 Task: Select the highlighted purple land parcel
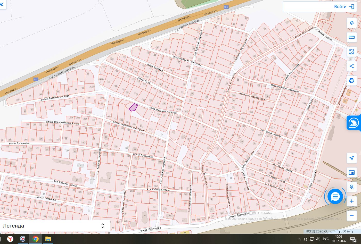[x=133, y=107]
